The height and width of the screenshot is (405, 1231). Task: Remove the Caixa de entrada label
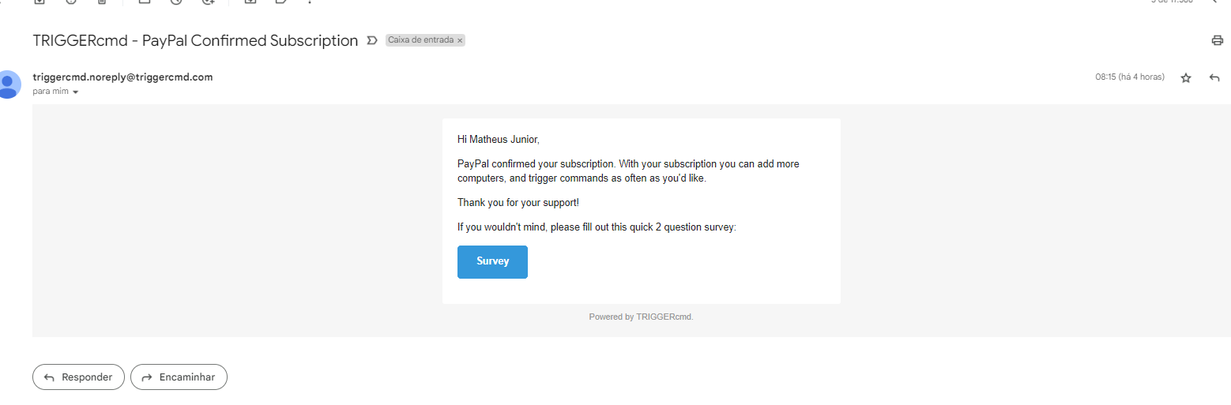pos(460,40)
